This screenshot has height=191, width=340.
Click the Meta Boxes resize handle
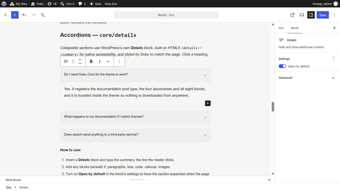coord(137,179)
